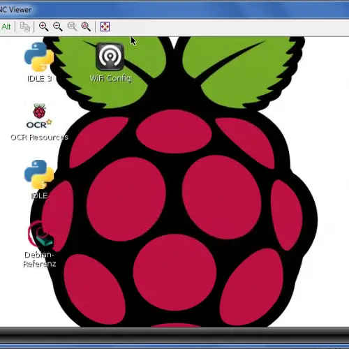Select the 'OCR Resources' label text
Image resolution: width=349 pixels, height=349 pixels.
[x=39, y=138]
